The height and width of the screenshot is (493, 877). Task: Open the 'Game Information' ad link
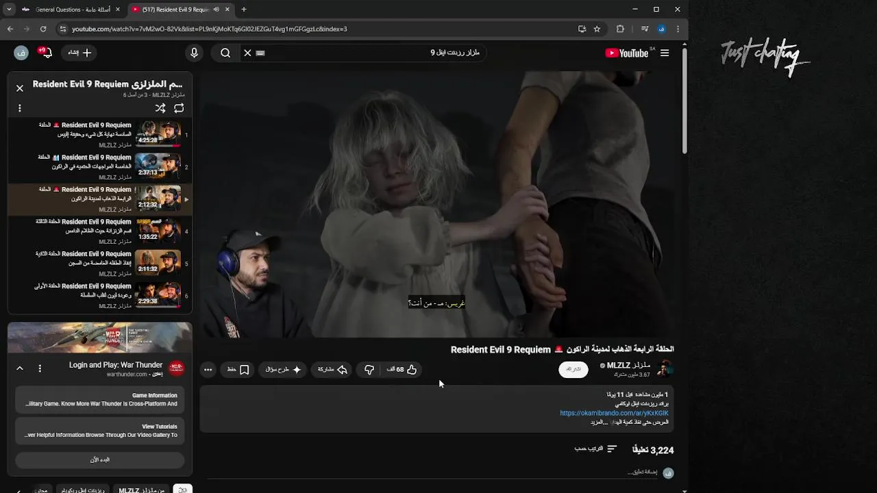click(100, 400)
